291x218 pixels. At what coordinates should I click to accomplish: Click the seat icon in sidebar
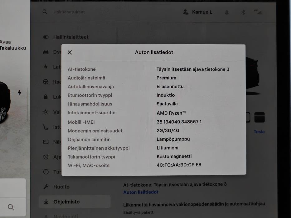(x=46, y=127)
